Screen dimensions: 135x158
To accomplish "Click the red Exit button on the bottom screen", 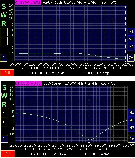I will pyautogui.click(x=8, y=154).
